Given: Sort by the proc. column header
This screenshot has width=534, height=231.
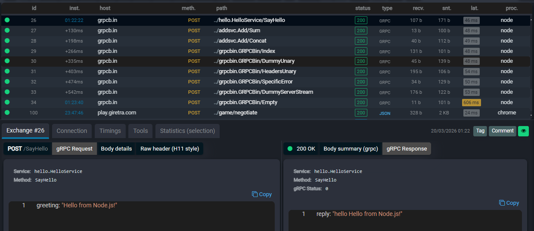Looking at the screenshot, I should point(512,8).
